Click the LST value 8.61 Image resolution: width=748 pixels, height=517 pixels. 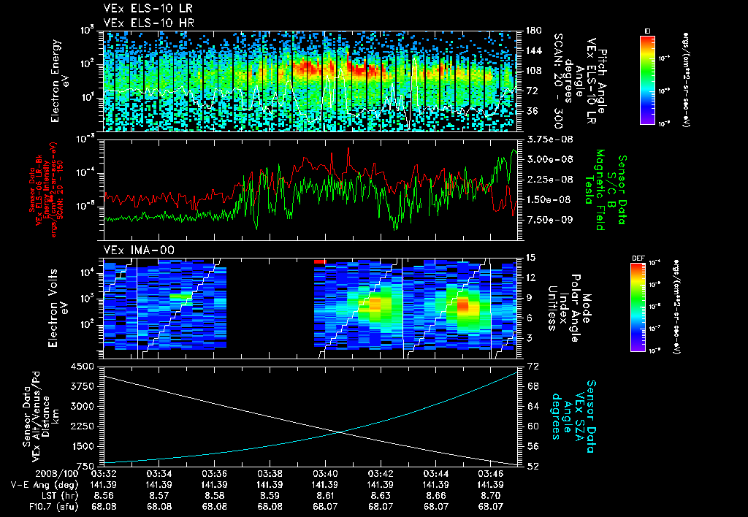pyautogui.click(x=325, y=496)
